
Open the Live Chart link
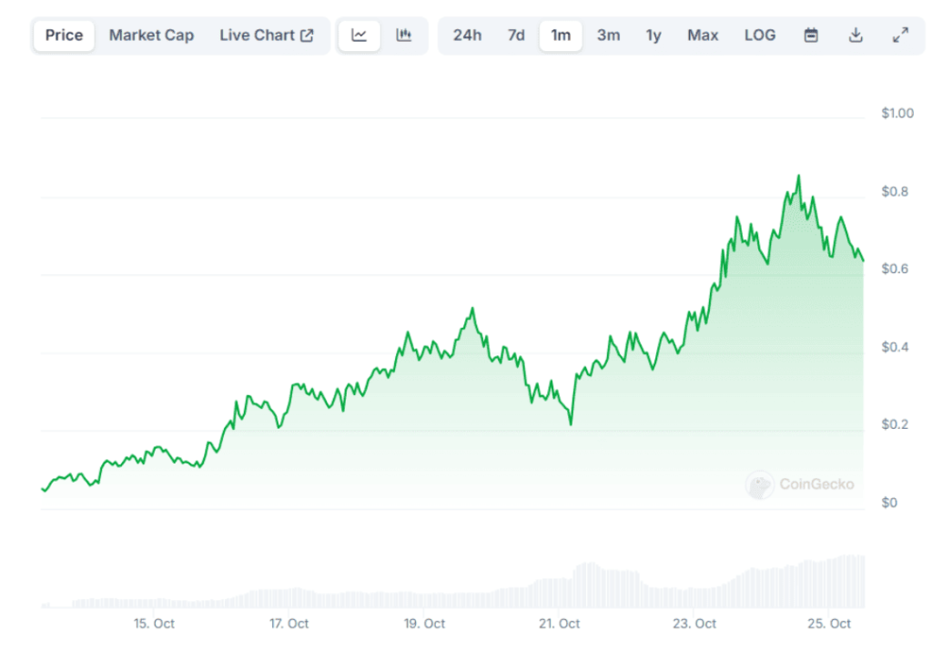tap(258, 35)
